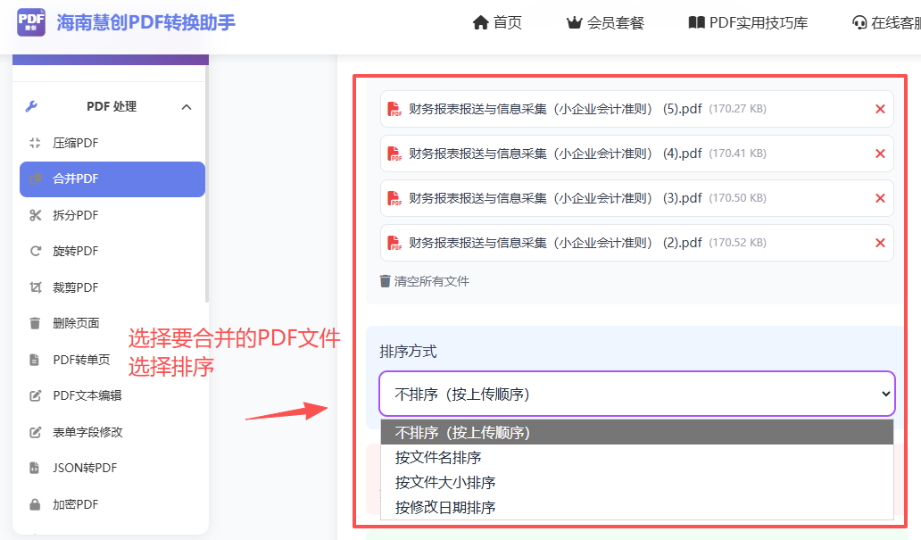
Task: Click the merge icon beside 合并PDF
Action: click(x=35, y=179)
